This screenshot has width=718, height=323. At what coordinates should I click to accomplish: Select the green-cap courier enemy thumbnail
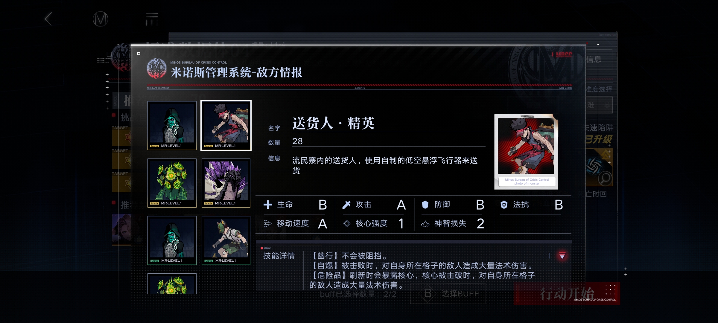pyautogui.click(x=226, y=240)
